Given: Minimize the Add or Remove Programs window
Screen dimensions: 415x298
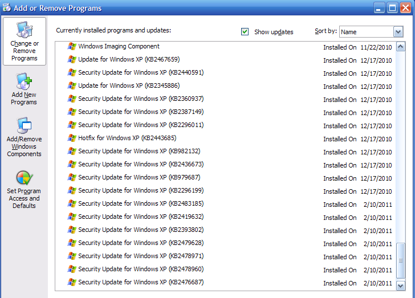Looking at the screenshot, I should (x=379, y=8).
